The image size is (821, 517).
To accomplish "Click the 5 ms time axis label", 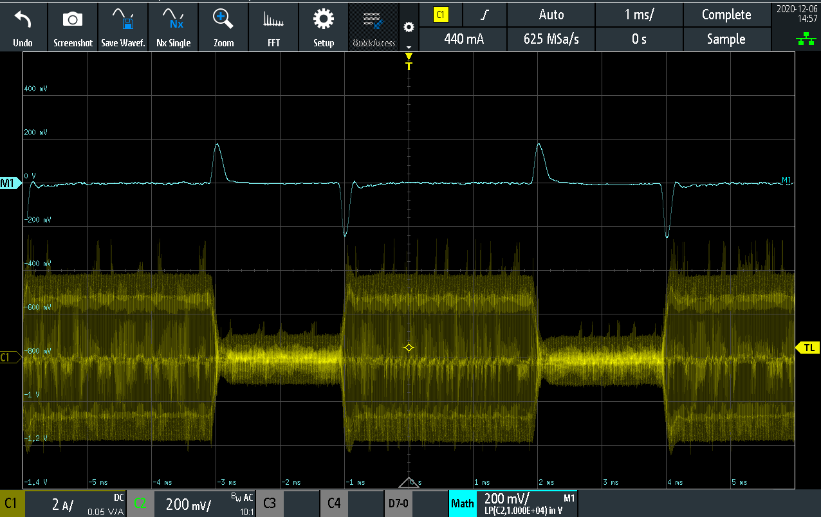I will pos(739,482).
